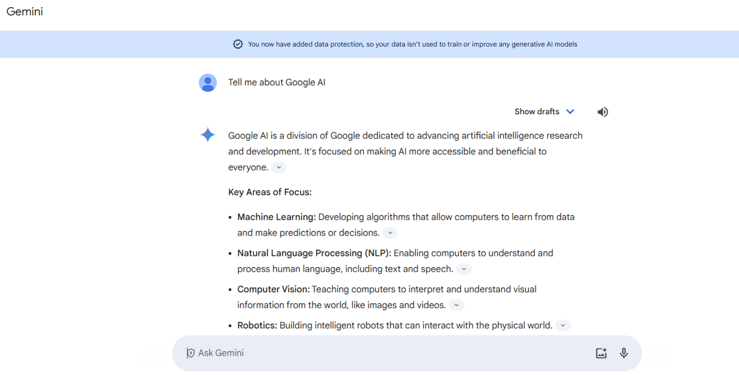The height and width of the screenshot is (375, 739).
Task: Listen to response with speaker icon
Action: (x=602, y=112)
